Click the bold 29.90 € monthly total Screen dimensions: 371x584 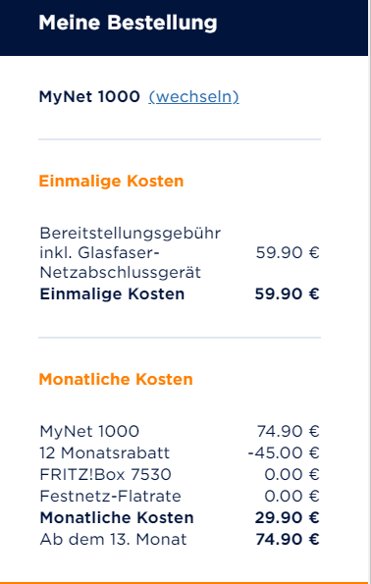point(288,517)
